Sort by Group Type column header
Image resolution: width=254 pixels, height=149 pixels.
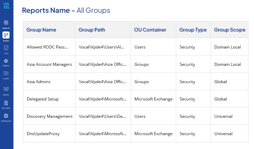coord(193,30)
